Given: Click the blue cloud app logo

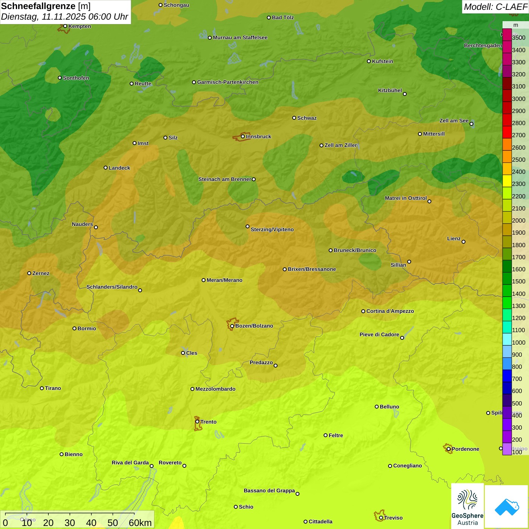Looking at the screenshot, I should [x=507, y=507].
